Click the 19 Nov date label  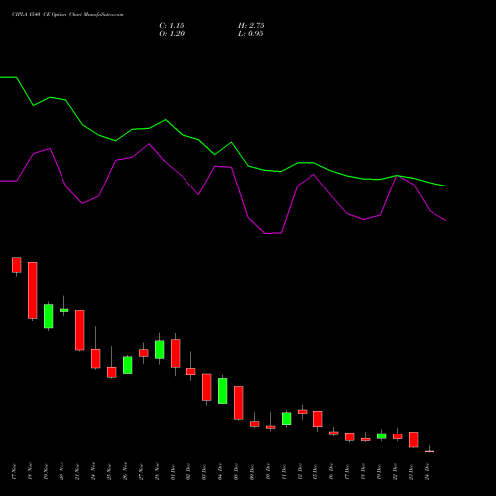46,472
